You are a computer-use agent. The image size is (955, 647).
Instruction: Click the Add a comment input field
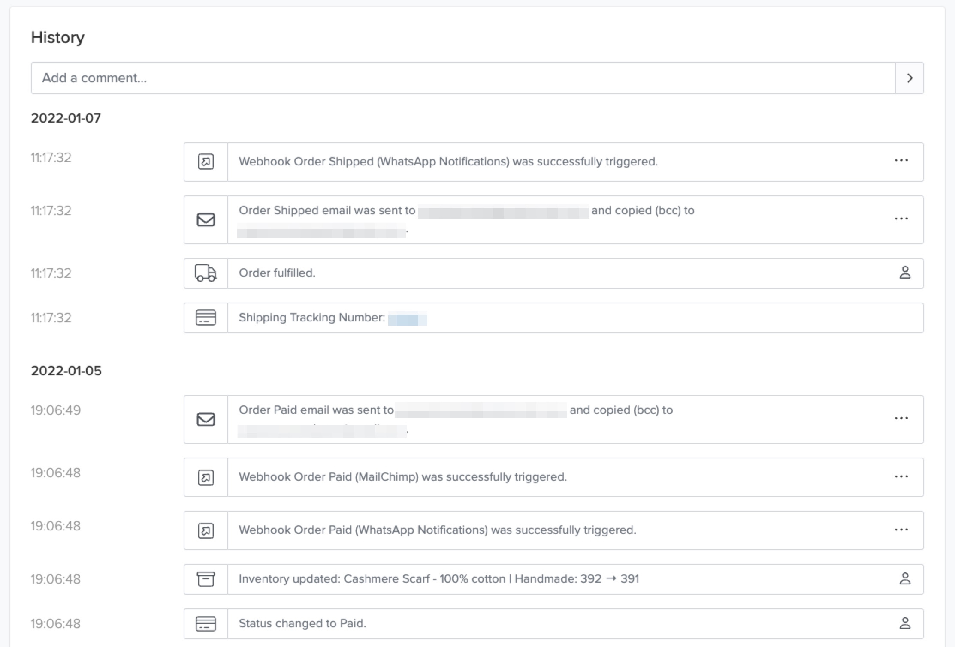(x=462, y=78)
